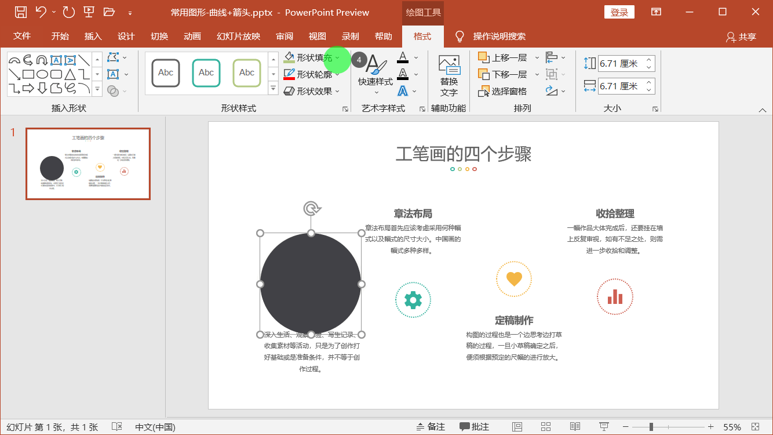Image resolution: width=773 pixels, height=435 pixels.
Task: Click the Quick Styles (快速样式) WordArt icon
Action: [375, 64]
